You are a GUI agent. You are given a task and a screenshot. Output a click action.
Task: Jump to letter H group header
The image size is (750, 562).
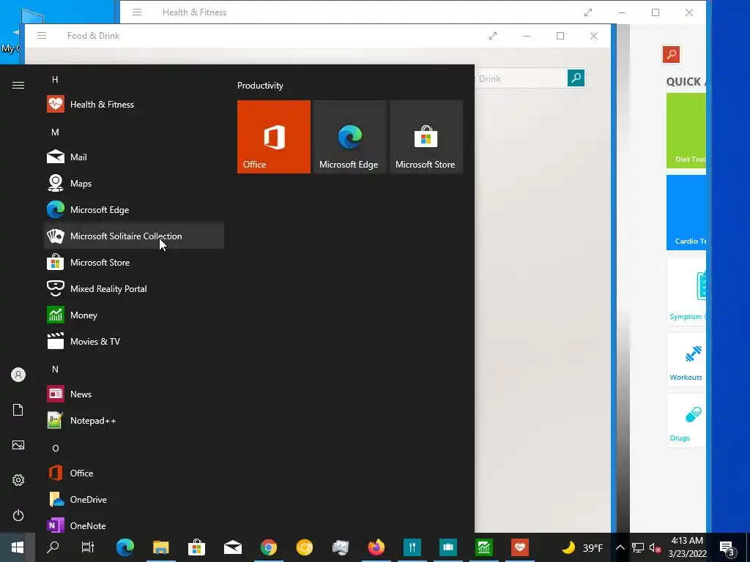(x=55, y=79)
